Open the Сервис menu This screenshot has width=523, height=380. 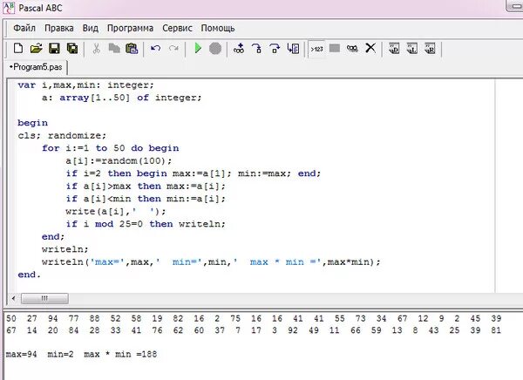[x=177, y=28]
